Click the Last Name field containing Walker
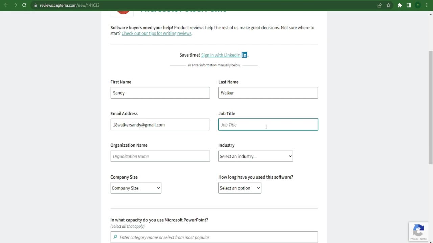Screen dimensions: 433x243 (268, 93)
